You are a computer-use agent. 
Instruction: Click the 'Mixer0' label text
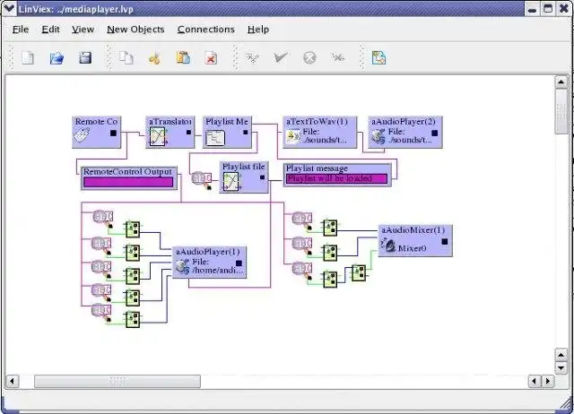tap(413, 248)
